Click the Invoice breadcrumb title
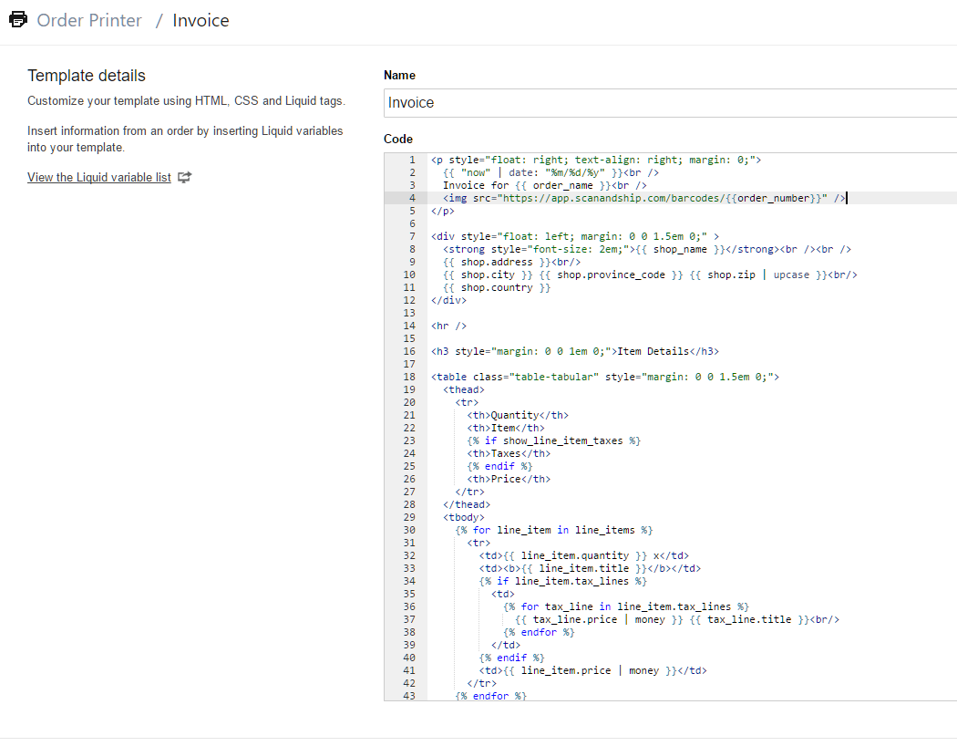957x746 pixels. coord(201,20)
